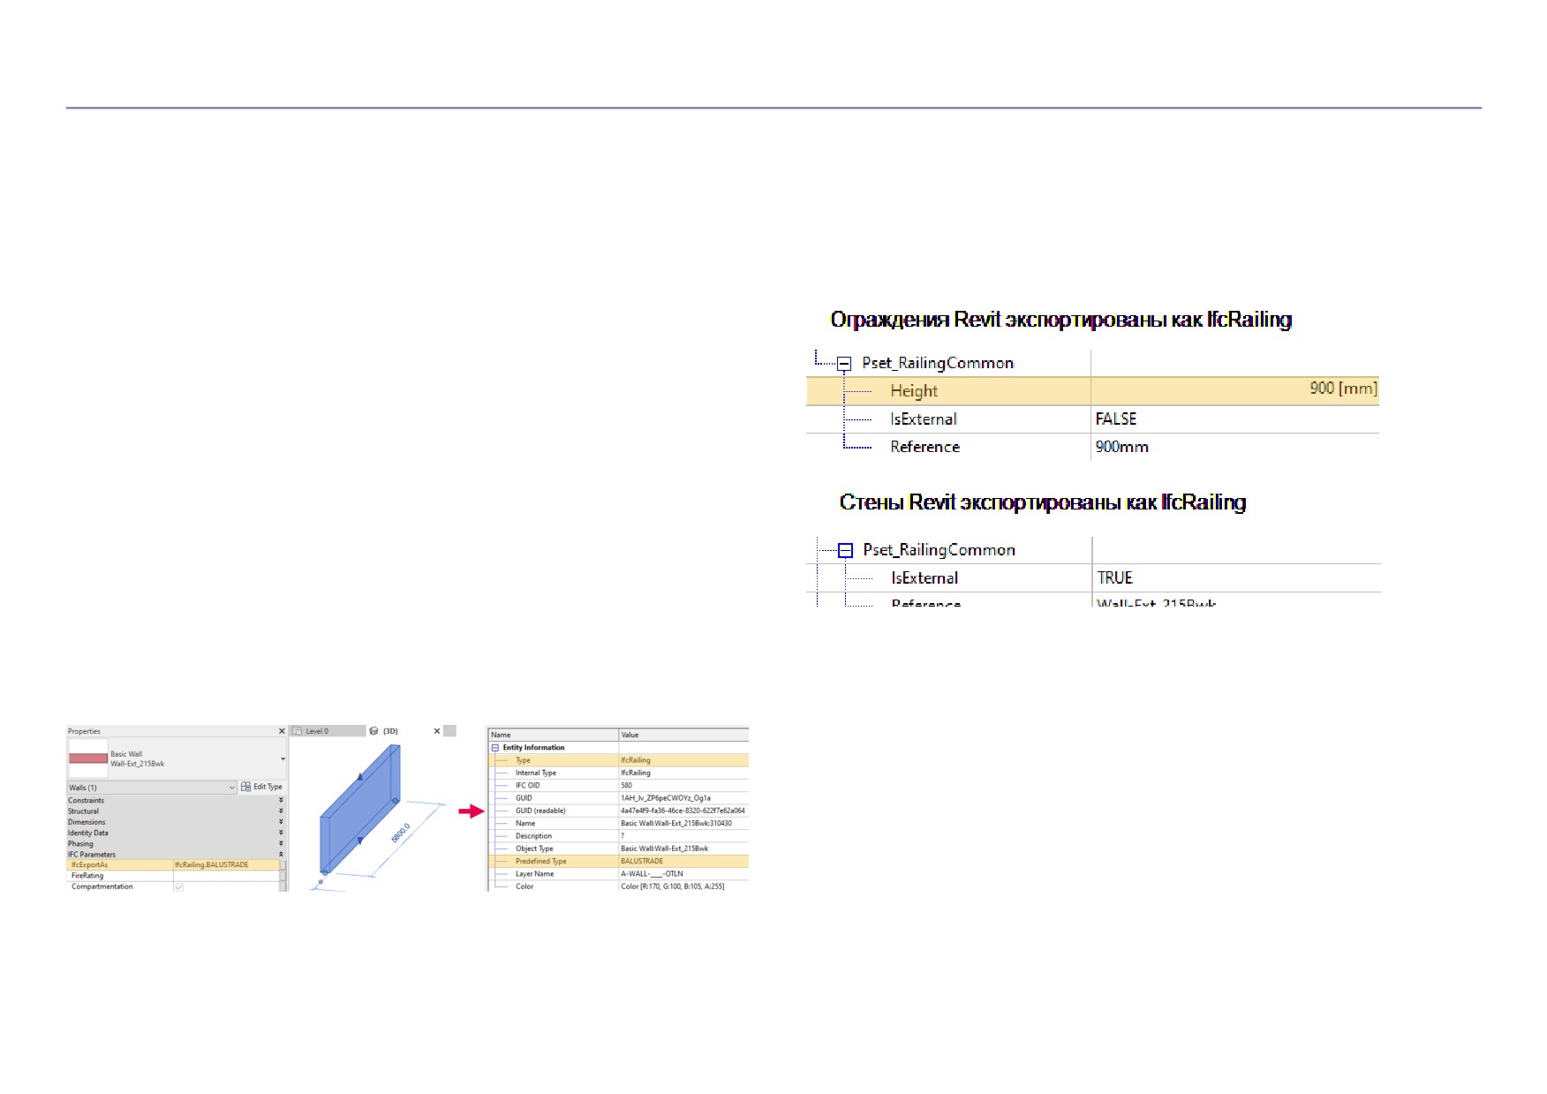Click the small button beside IfcRailing.BALUSTRADE
This screenshot has height=1094, width=1547.
coord(283,865)
